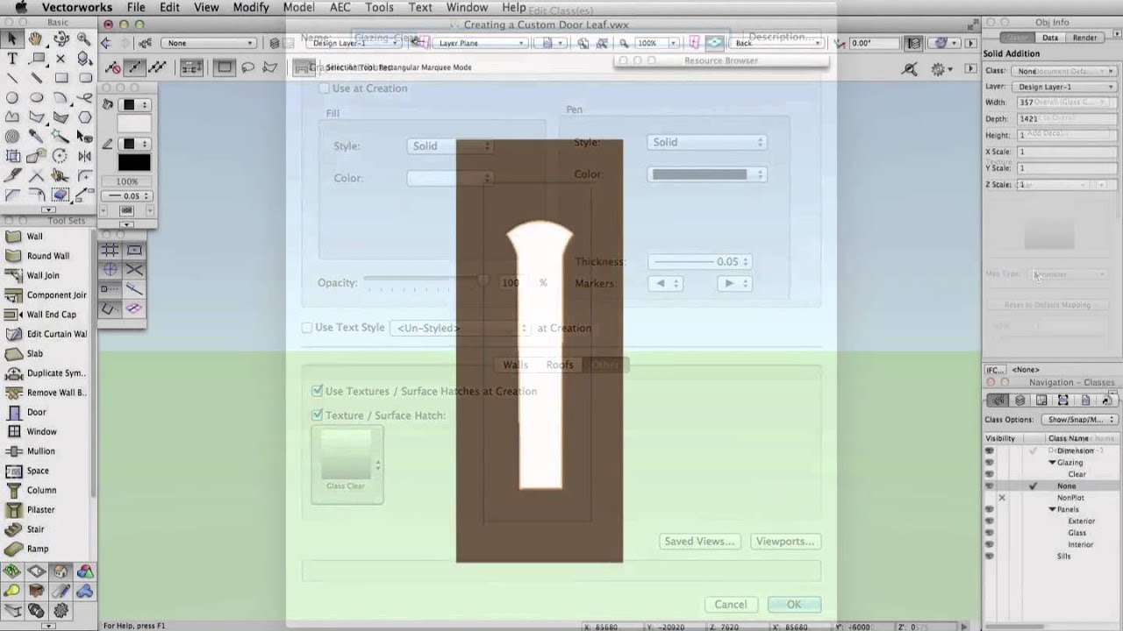The image size is (1123, 631).
Task: Click the Width field in Obj Info
Action: click(1065, 103)
